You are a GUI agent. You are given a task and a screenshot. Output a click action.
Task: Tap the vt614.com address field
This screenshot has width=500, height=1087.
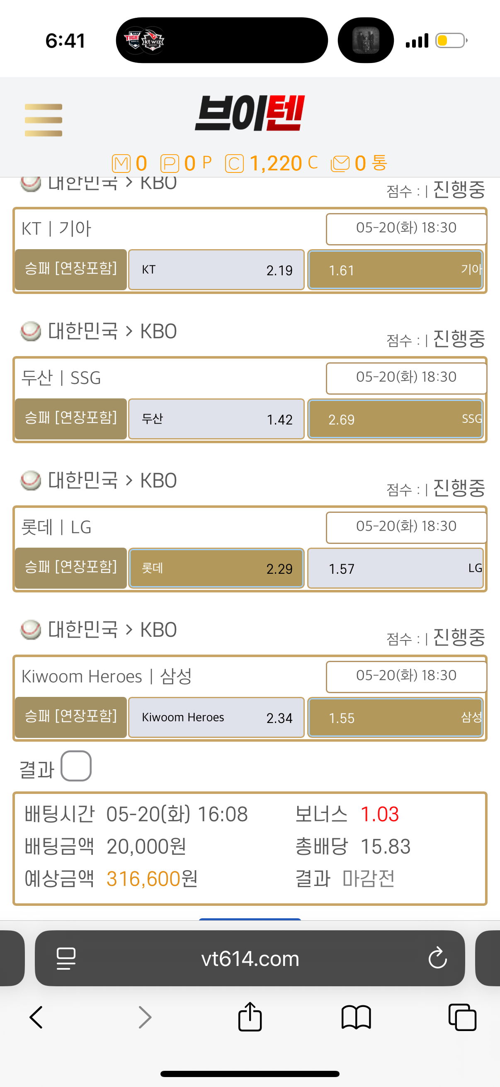tap(250, 958)
